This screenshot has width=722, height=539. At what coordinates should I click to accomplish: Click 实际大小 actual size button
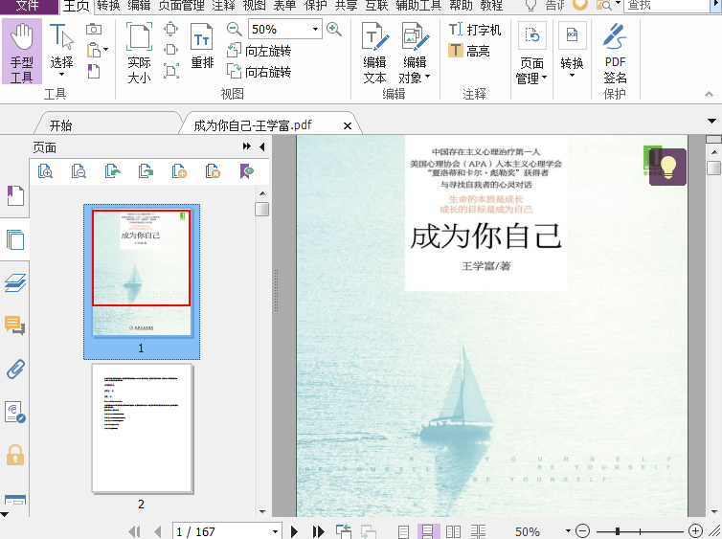[140, 54]
